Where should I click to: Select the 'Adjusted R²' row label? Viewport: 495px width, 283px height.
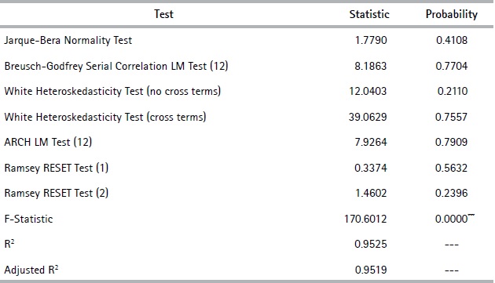[x=31, y=270]
